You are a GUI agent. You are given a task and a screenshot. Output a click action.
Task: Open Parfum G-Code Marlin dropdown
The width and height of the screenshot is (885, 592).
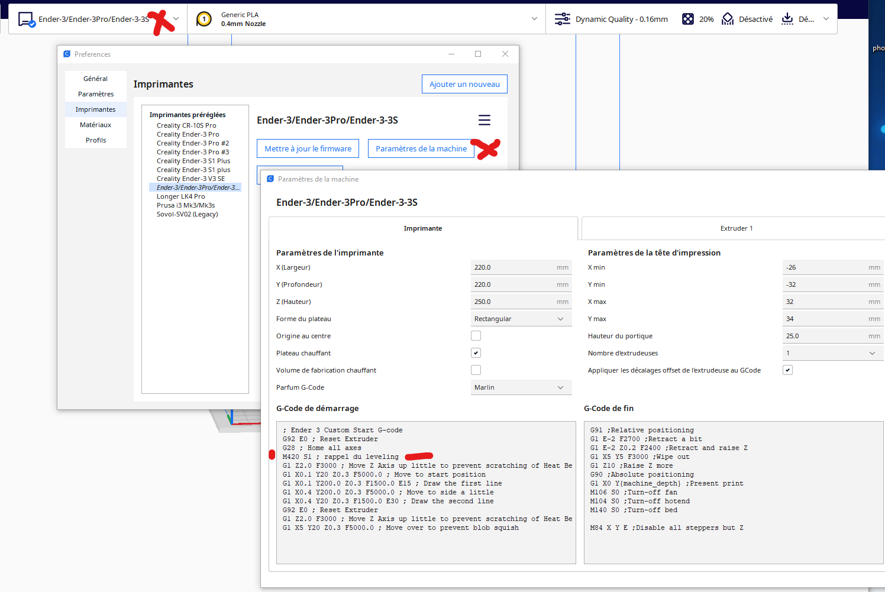(521, 387)
